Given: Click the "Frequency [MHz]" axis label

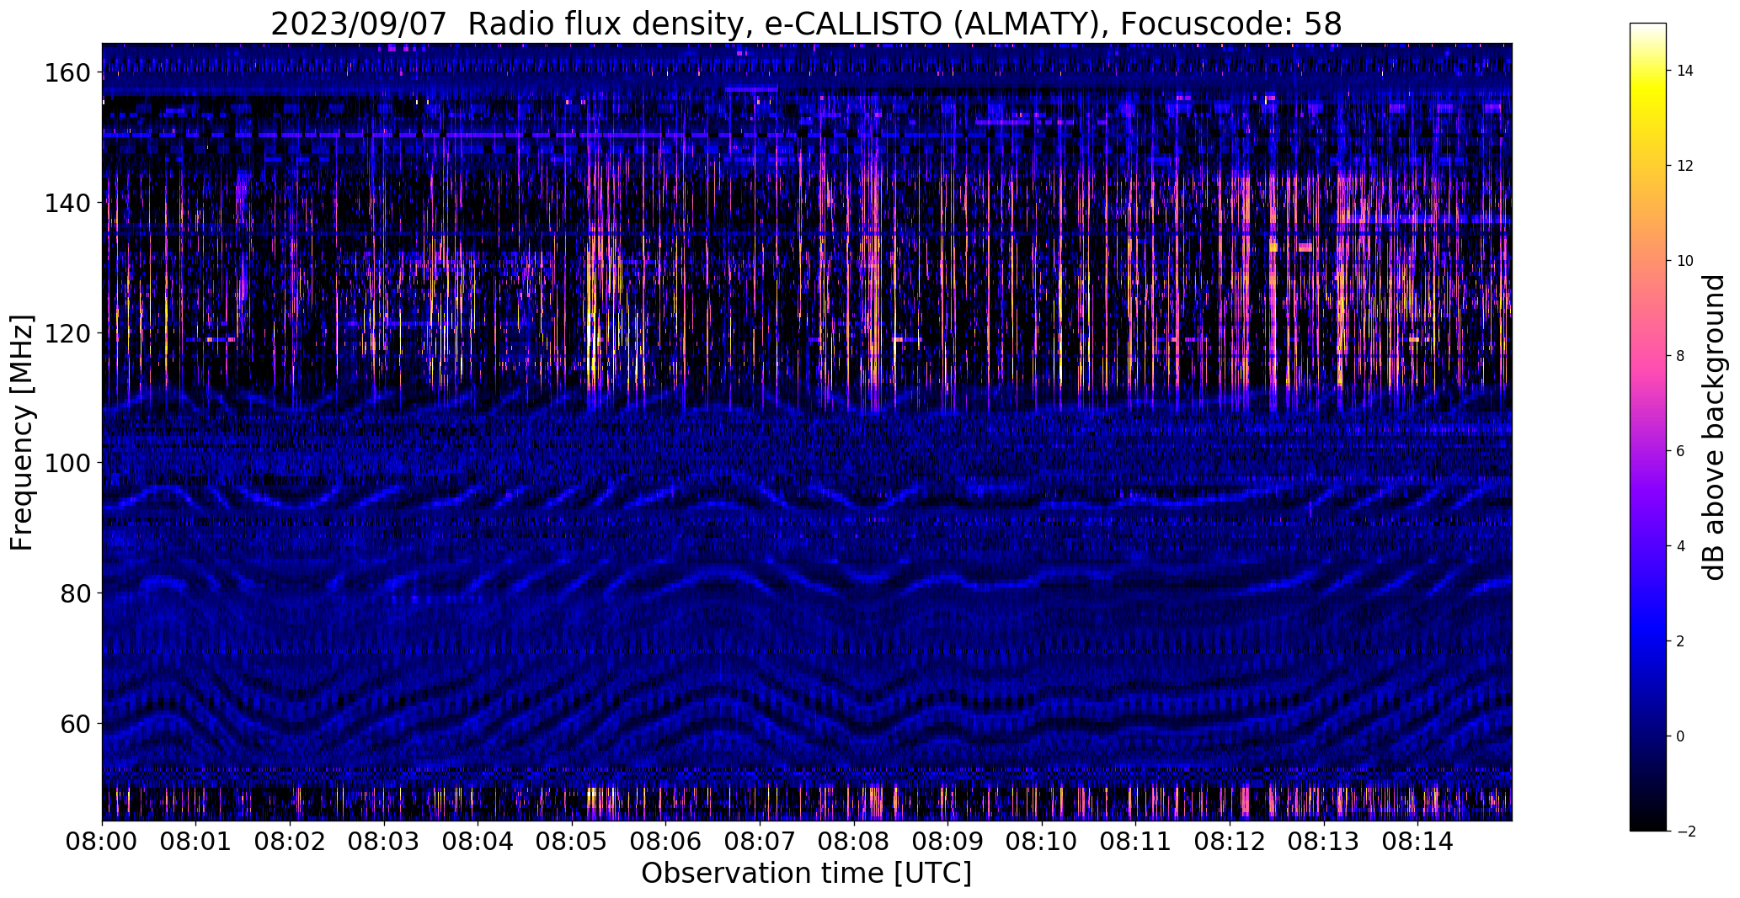Looking at the screenshot, I should 23,433.
